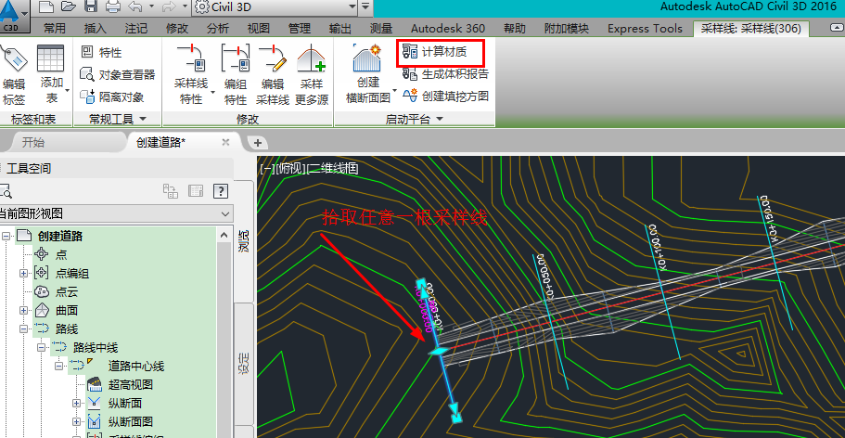Click the [二维线框] visual style control
Viewport: 845px width, 438px height.
(x=332, y=168)
